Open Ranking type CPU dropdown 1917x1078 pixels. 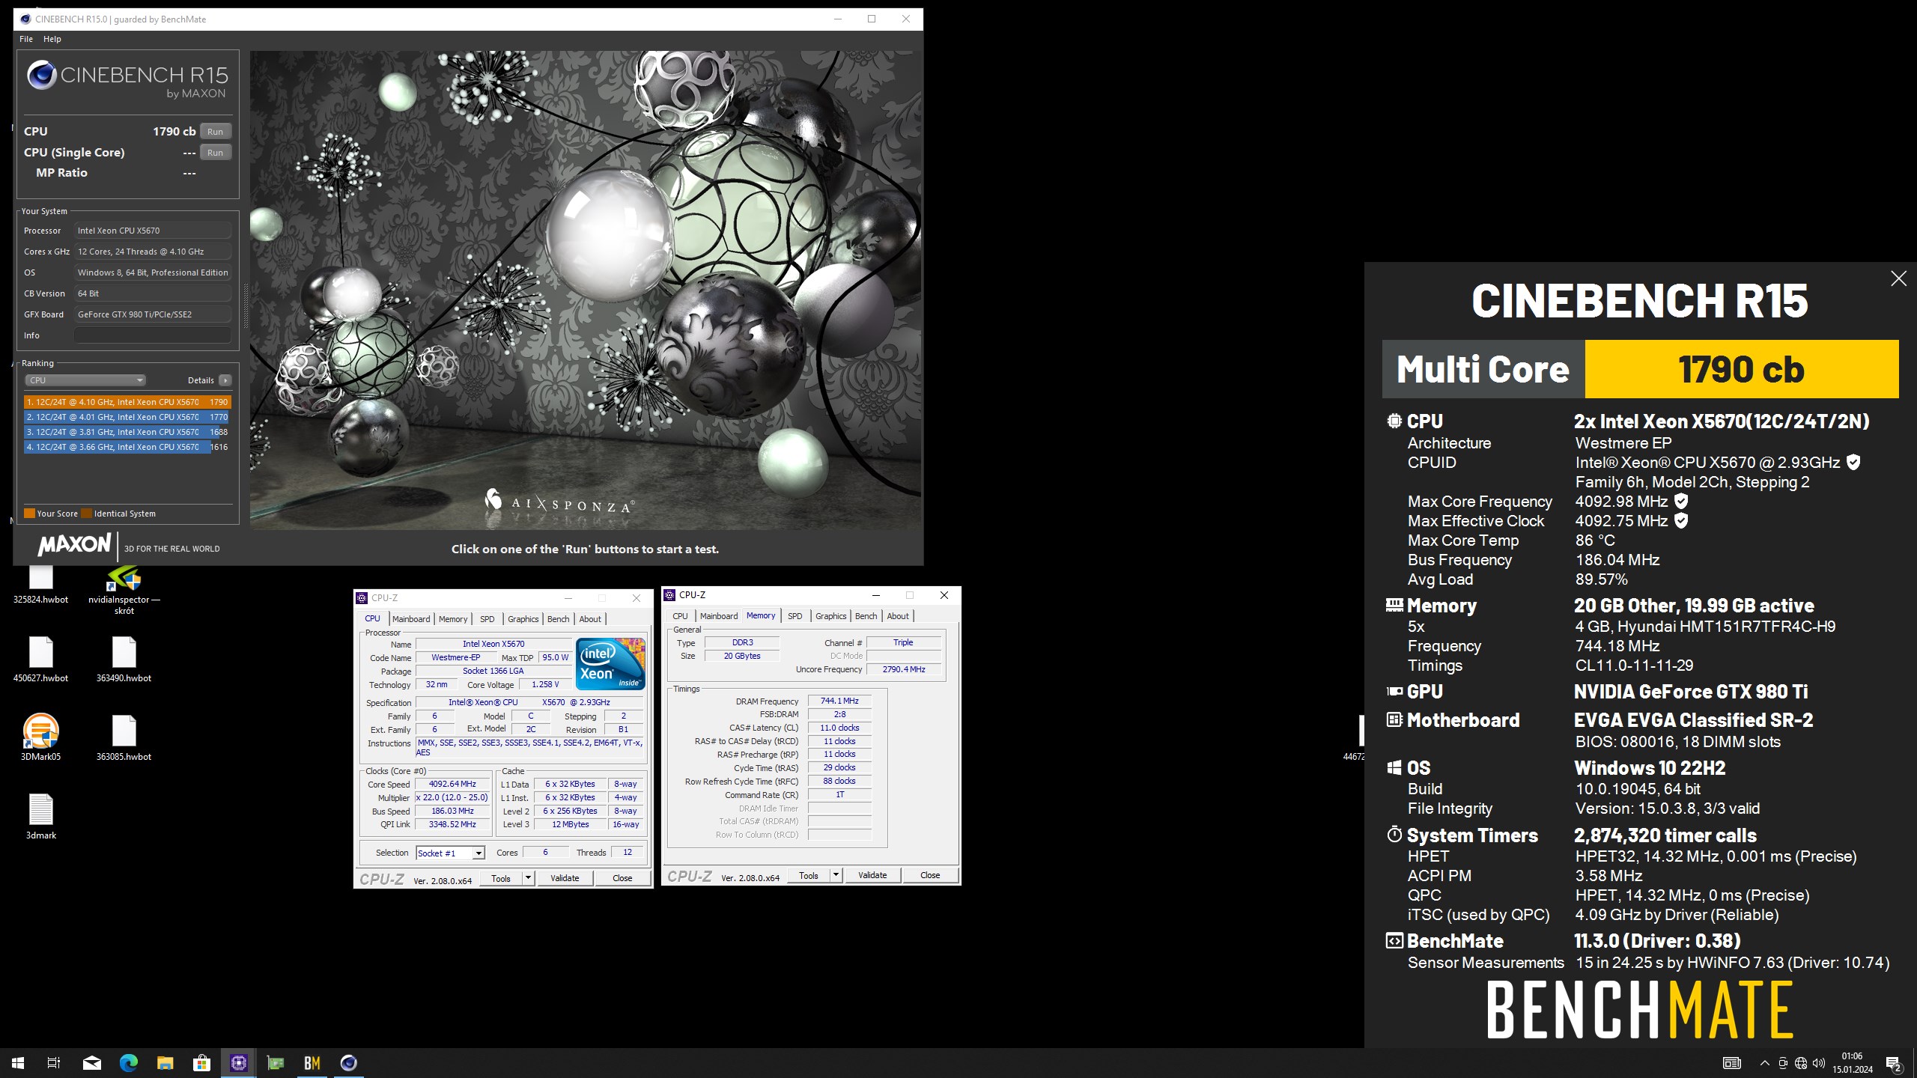point(85,380)
